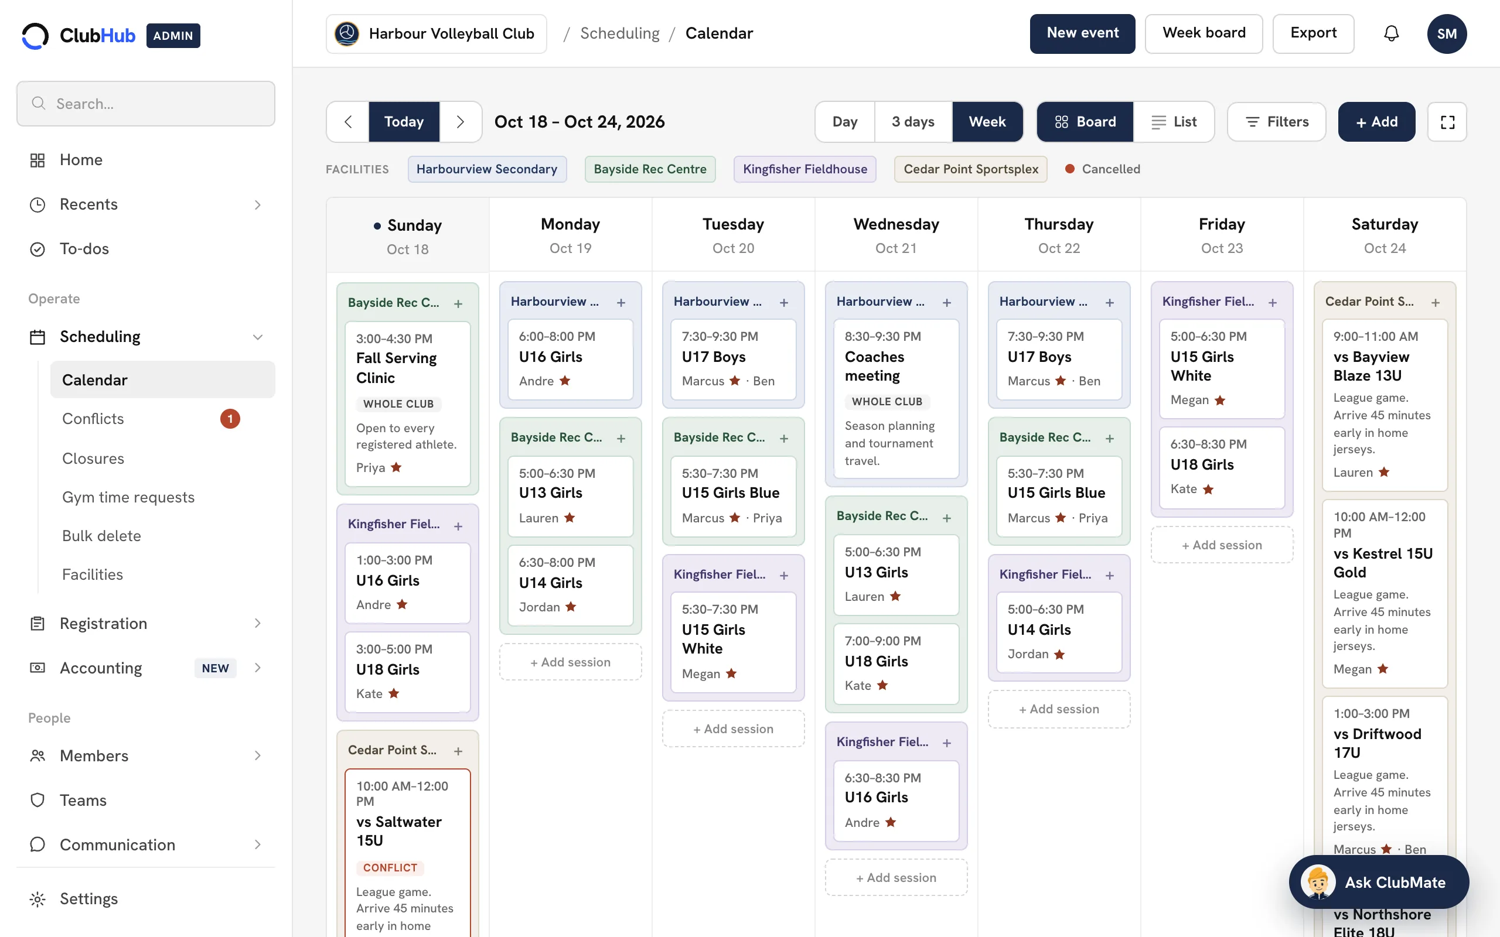This screenshot has height=937, width=1500.
Task: Add a session to Sunday's Bayside Rec Centre group
Action: [458, 304]
